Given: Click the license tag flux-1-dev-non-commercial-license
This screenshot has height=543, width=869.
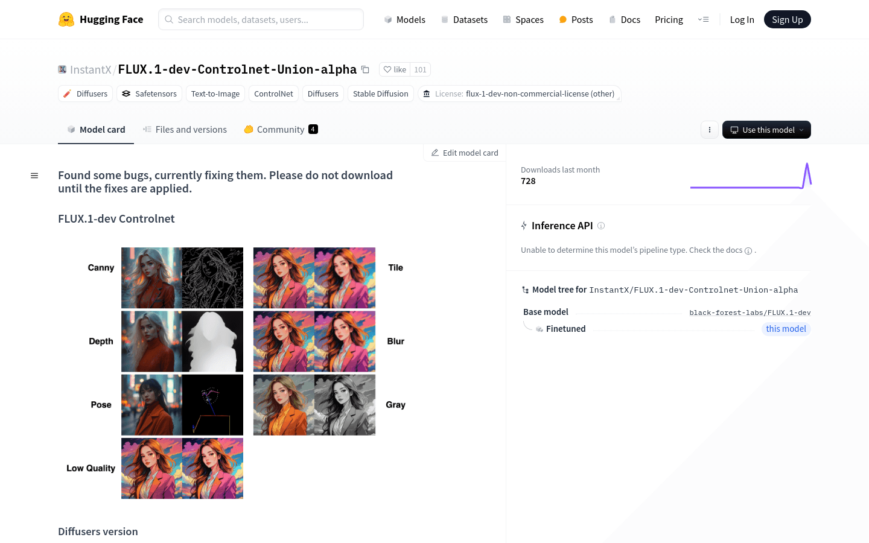Looking at the screenshot, I should (520, 94).
